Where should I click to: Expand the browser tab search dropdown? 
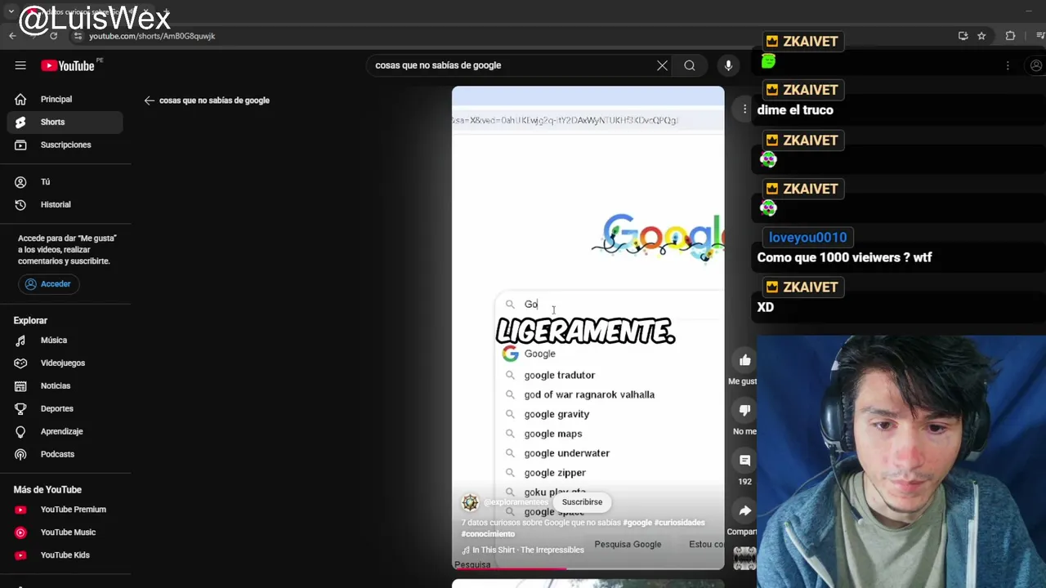(x=11, y=12)
